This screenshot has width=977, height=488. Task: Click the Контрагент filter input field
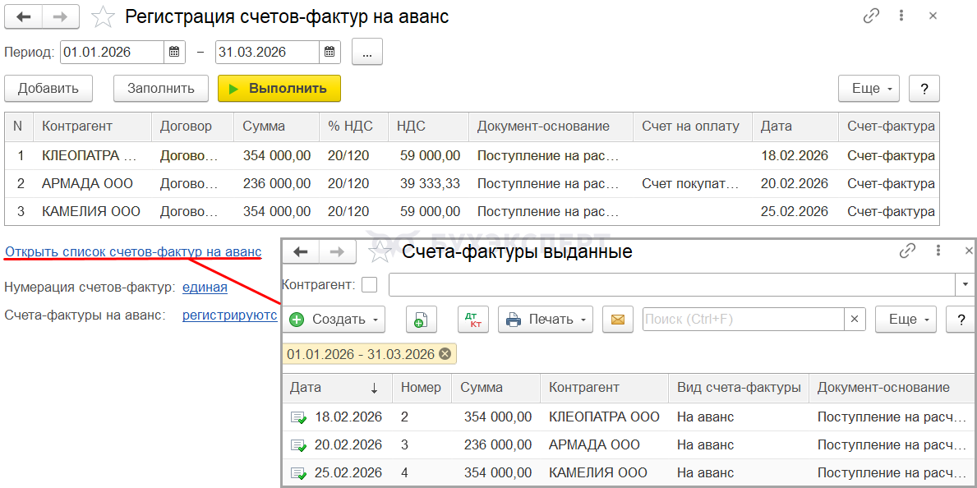pyautogui.click(x=671, y=285)
